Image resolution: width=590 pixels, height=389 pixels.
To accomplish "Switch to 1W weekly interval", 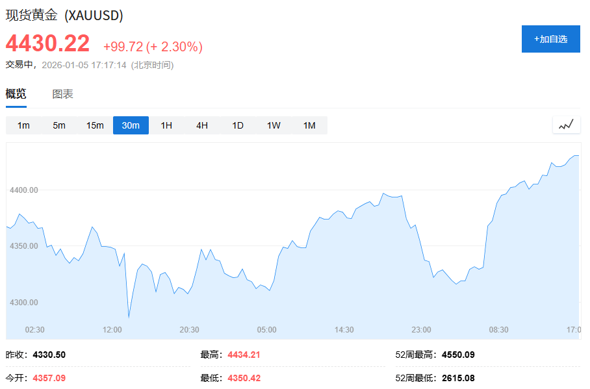I will click(274, 125).
